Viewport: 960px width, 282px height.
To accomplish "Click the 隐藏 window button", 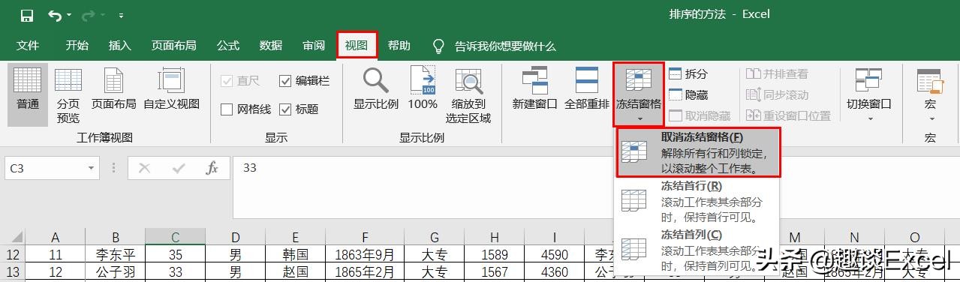I will [x=688, y=95].
